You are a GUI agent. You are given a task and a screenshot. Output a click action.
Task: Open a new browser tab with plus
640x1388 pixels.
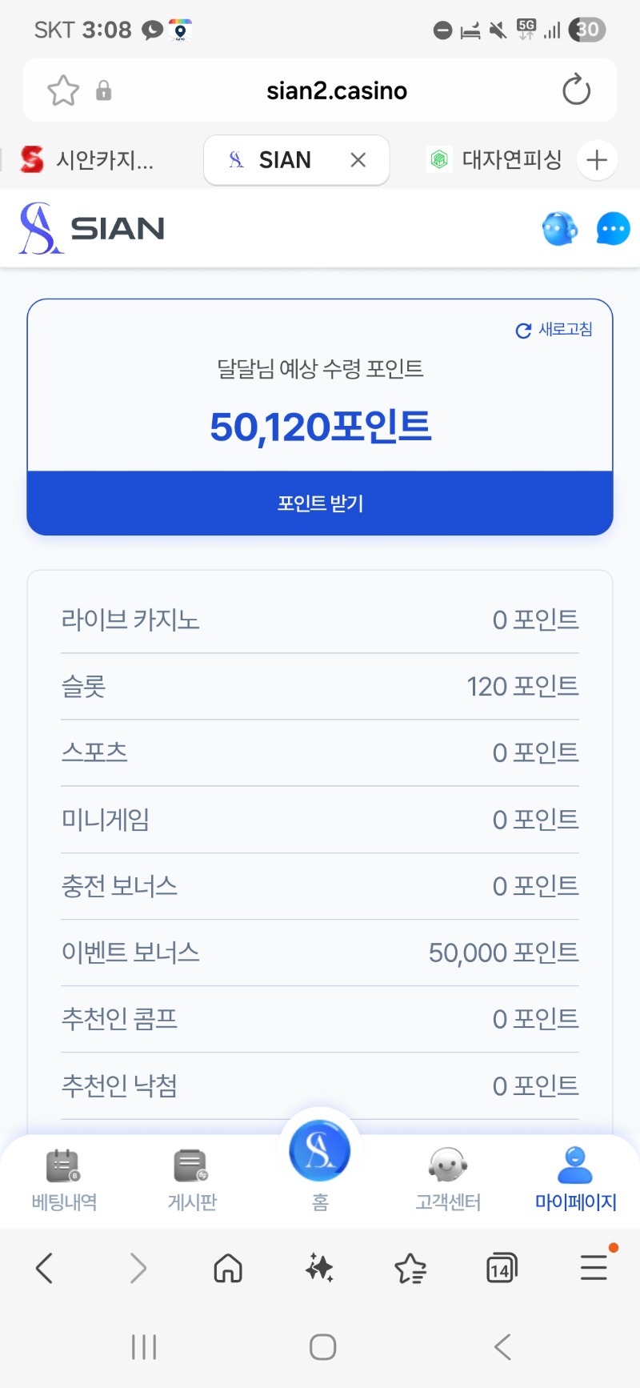[597, 160]
